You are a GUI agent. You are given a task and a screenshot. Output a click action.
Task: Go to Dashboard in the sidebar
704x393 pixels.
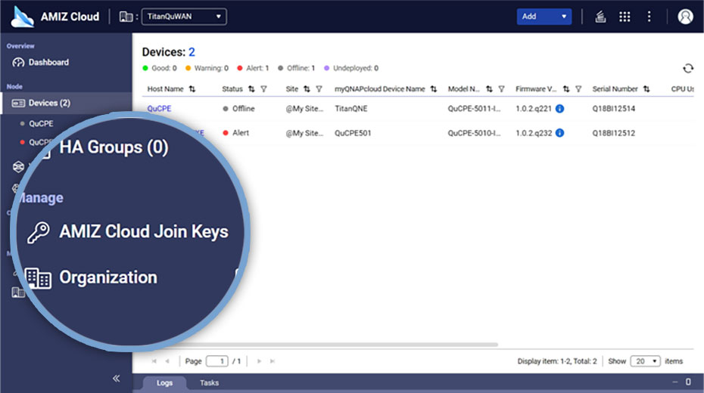pos(48,62)
